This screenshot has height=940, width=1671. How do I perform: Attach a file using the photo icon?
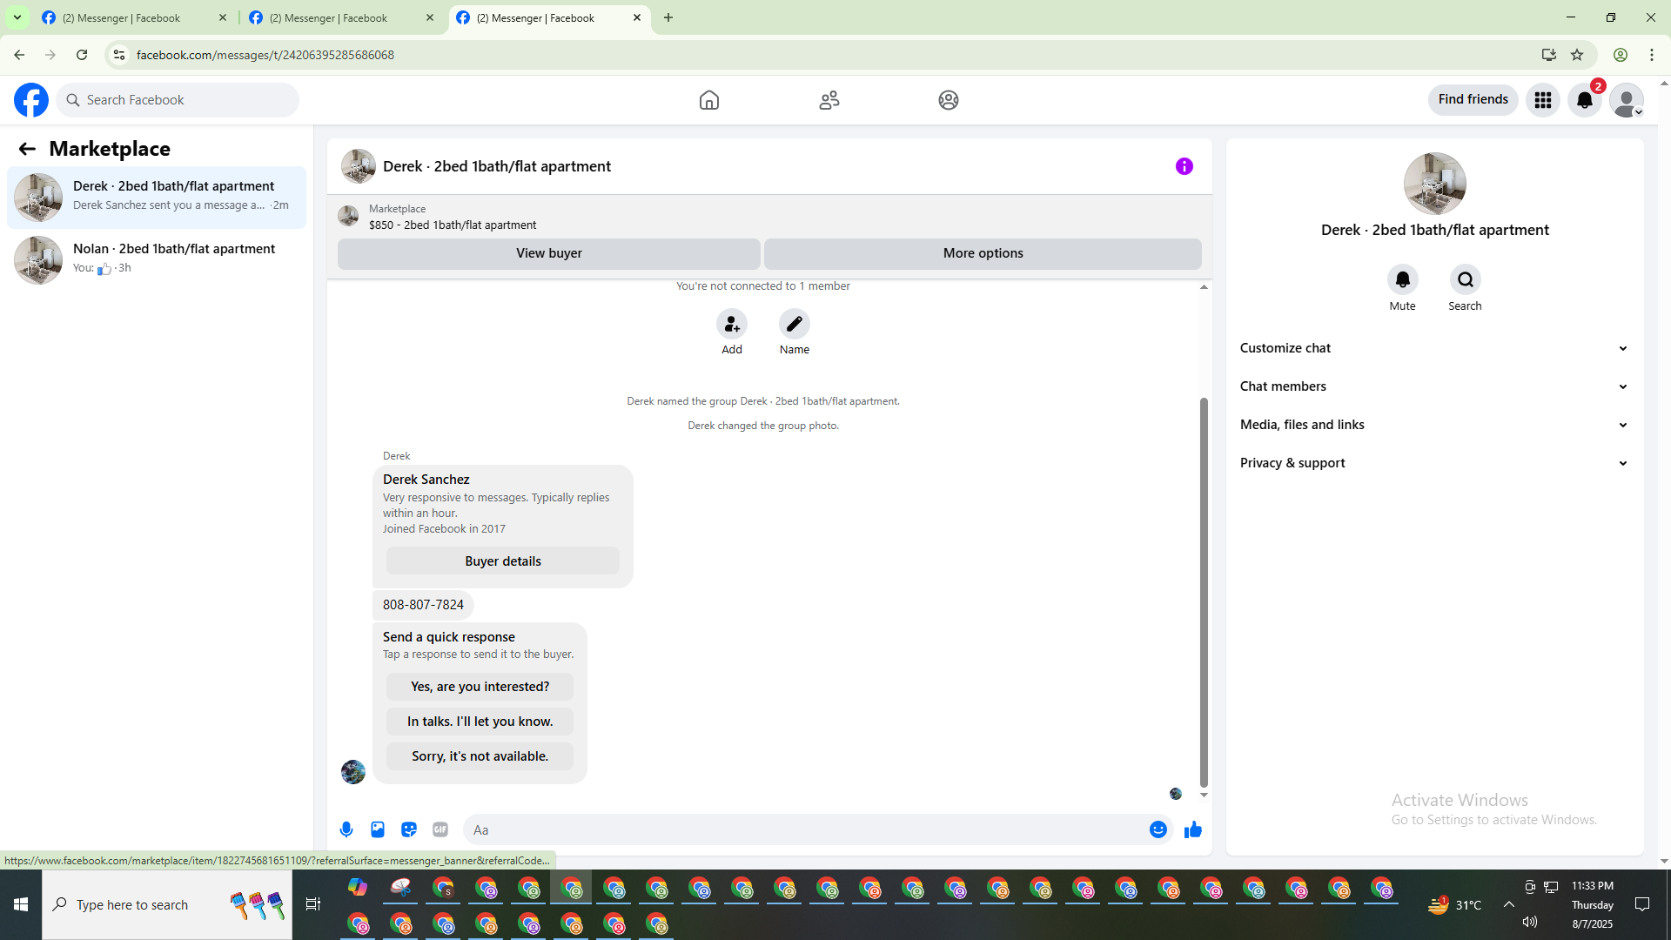[x=378, y=829]
